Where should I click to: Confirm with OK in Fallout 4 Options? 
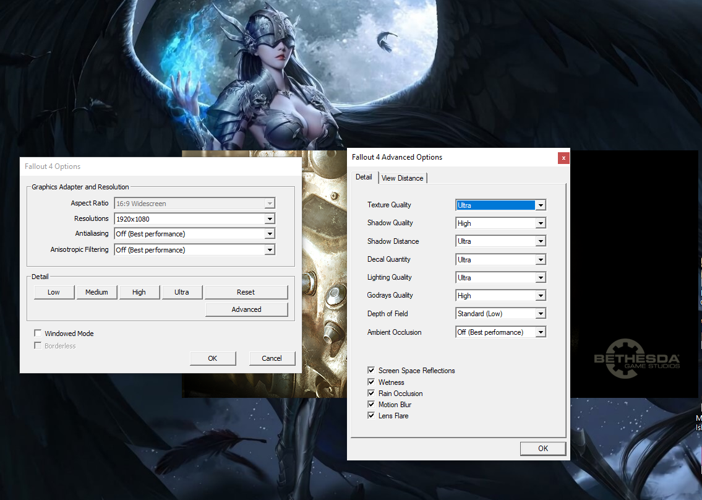point(213,358)
